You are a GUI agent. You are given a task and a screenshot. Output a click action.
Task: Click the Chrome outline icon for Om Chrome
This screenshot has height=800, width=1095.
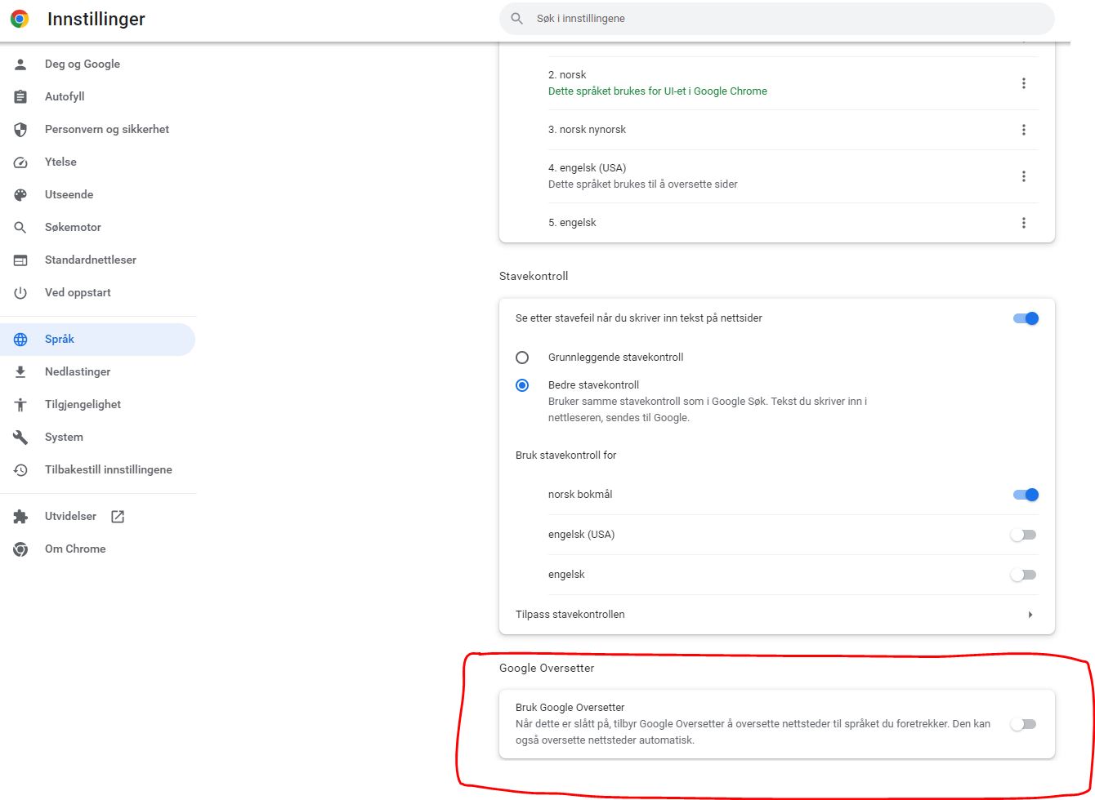pyautogui.click(x=20, y=549)
